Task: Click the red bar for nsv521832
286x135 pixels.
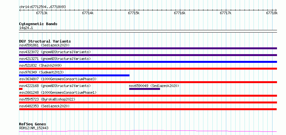Action: 148,69
